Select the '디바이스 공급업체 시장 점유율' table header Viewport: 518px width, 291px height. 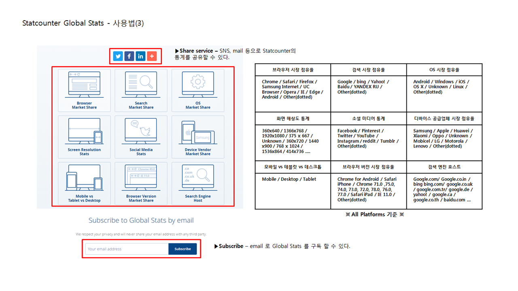444,119
